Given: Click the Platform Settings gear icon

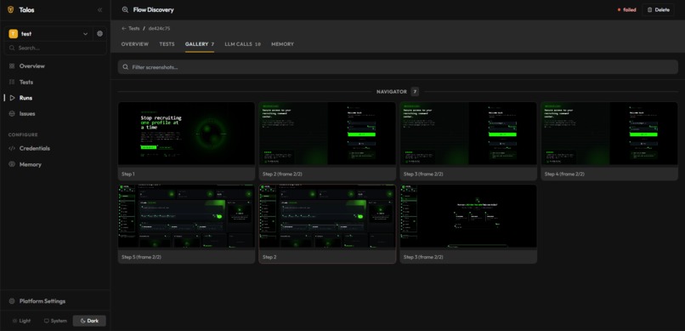Looking at the screenshot, I should (12, 301).
